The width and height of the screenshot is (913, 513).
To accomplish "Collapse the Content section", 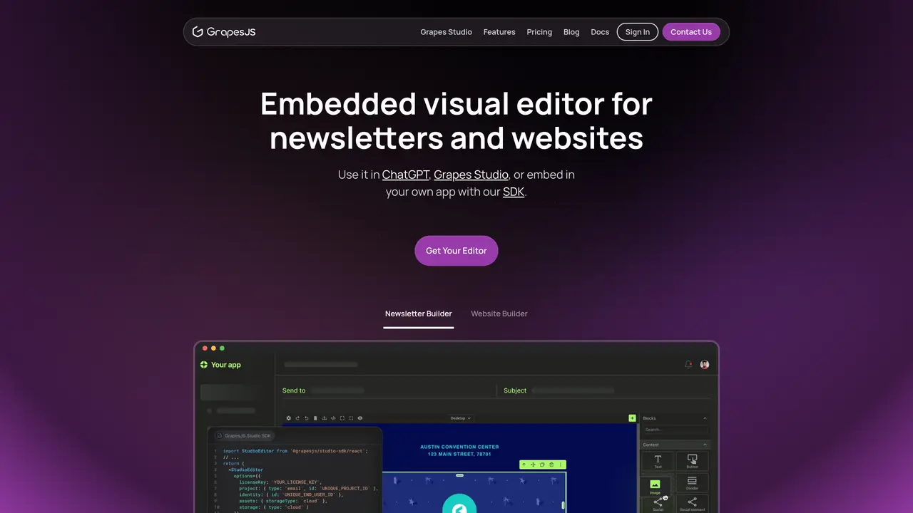I will tap(705, 445).
